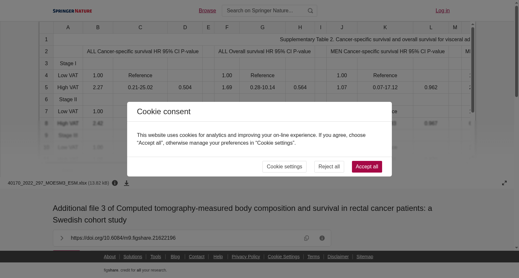Click cell value '1.69'
519x278 pixels.
click(x=227, y=88)
